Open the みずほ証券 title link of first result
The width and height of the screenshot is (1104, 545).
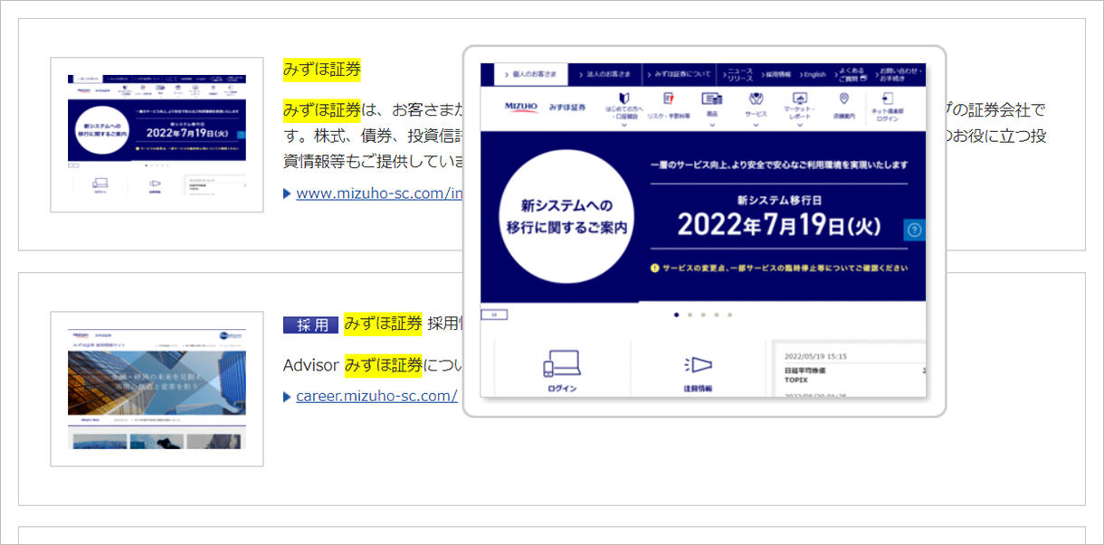point(322,69)
